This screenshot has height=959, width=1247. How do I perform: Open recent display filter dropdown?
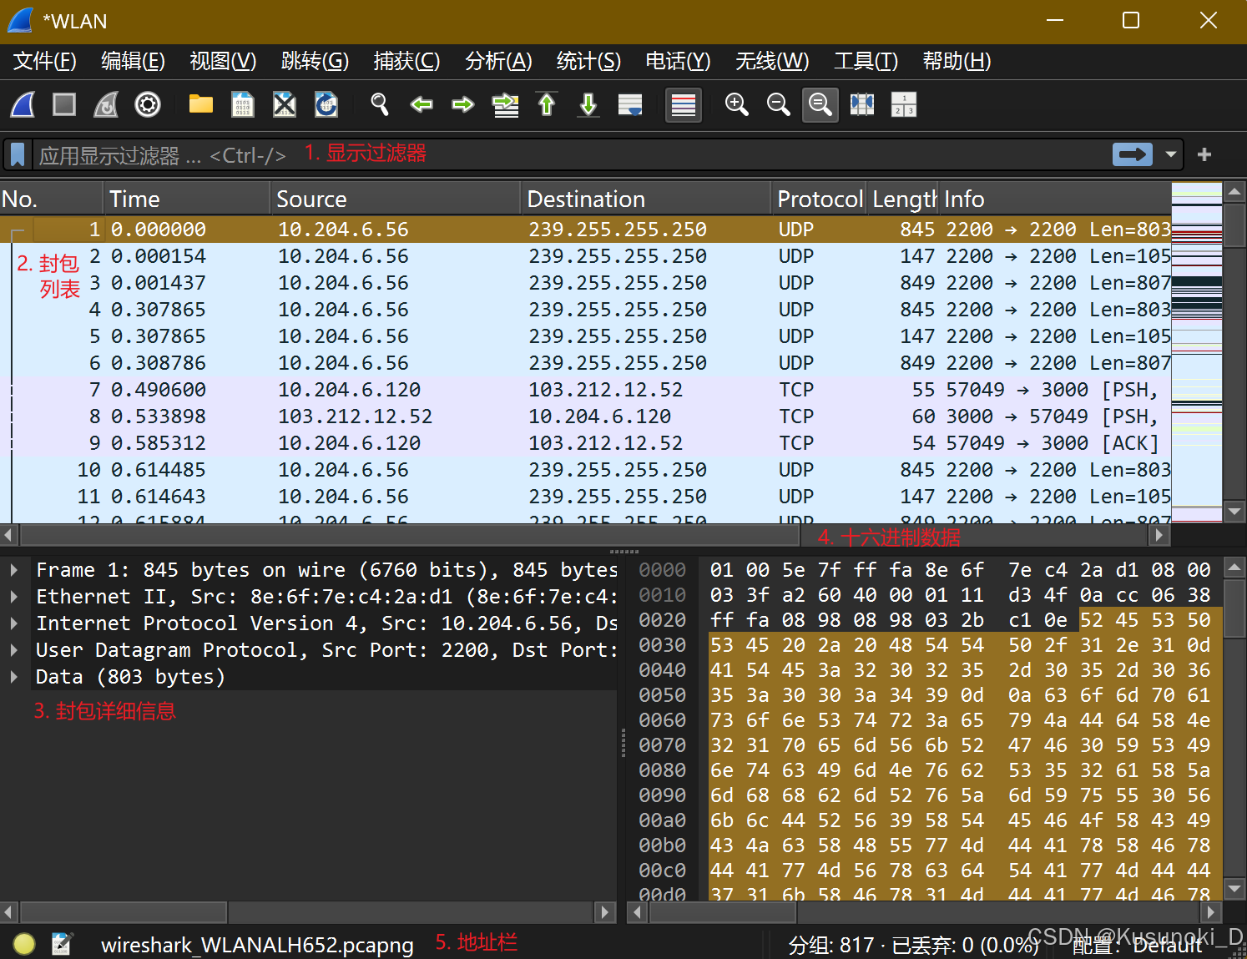(x=1171, y=154)
